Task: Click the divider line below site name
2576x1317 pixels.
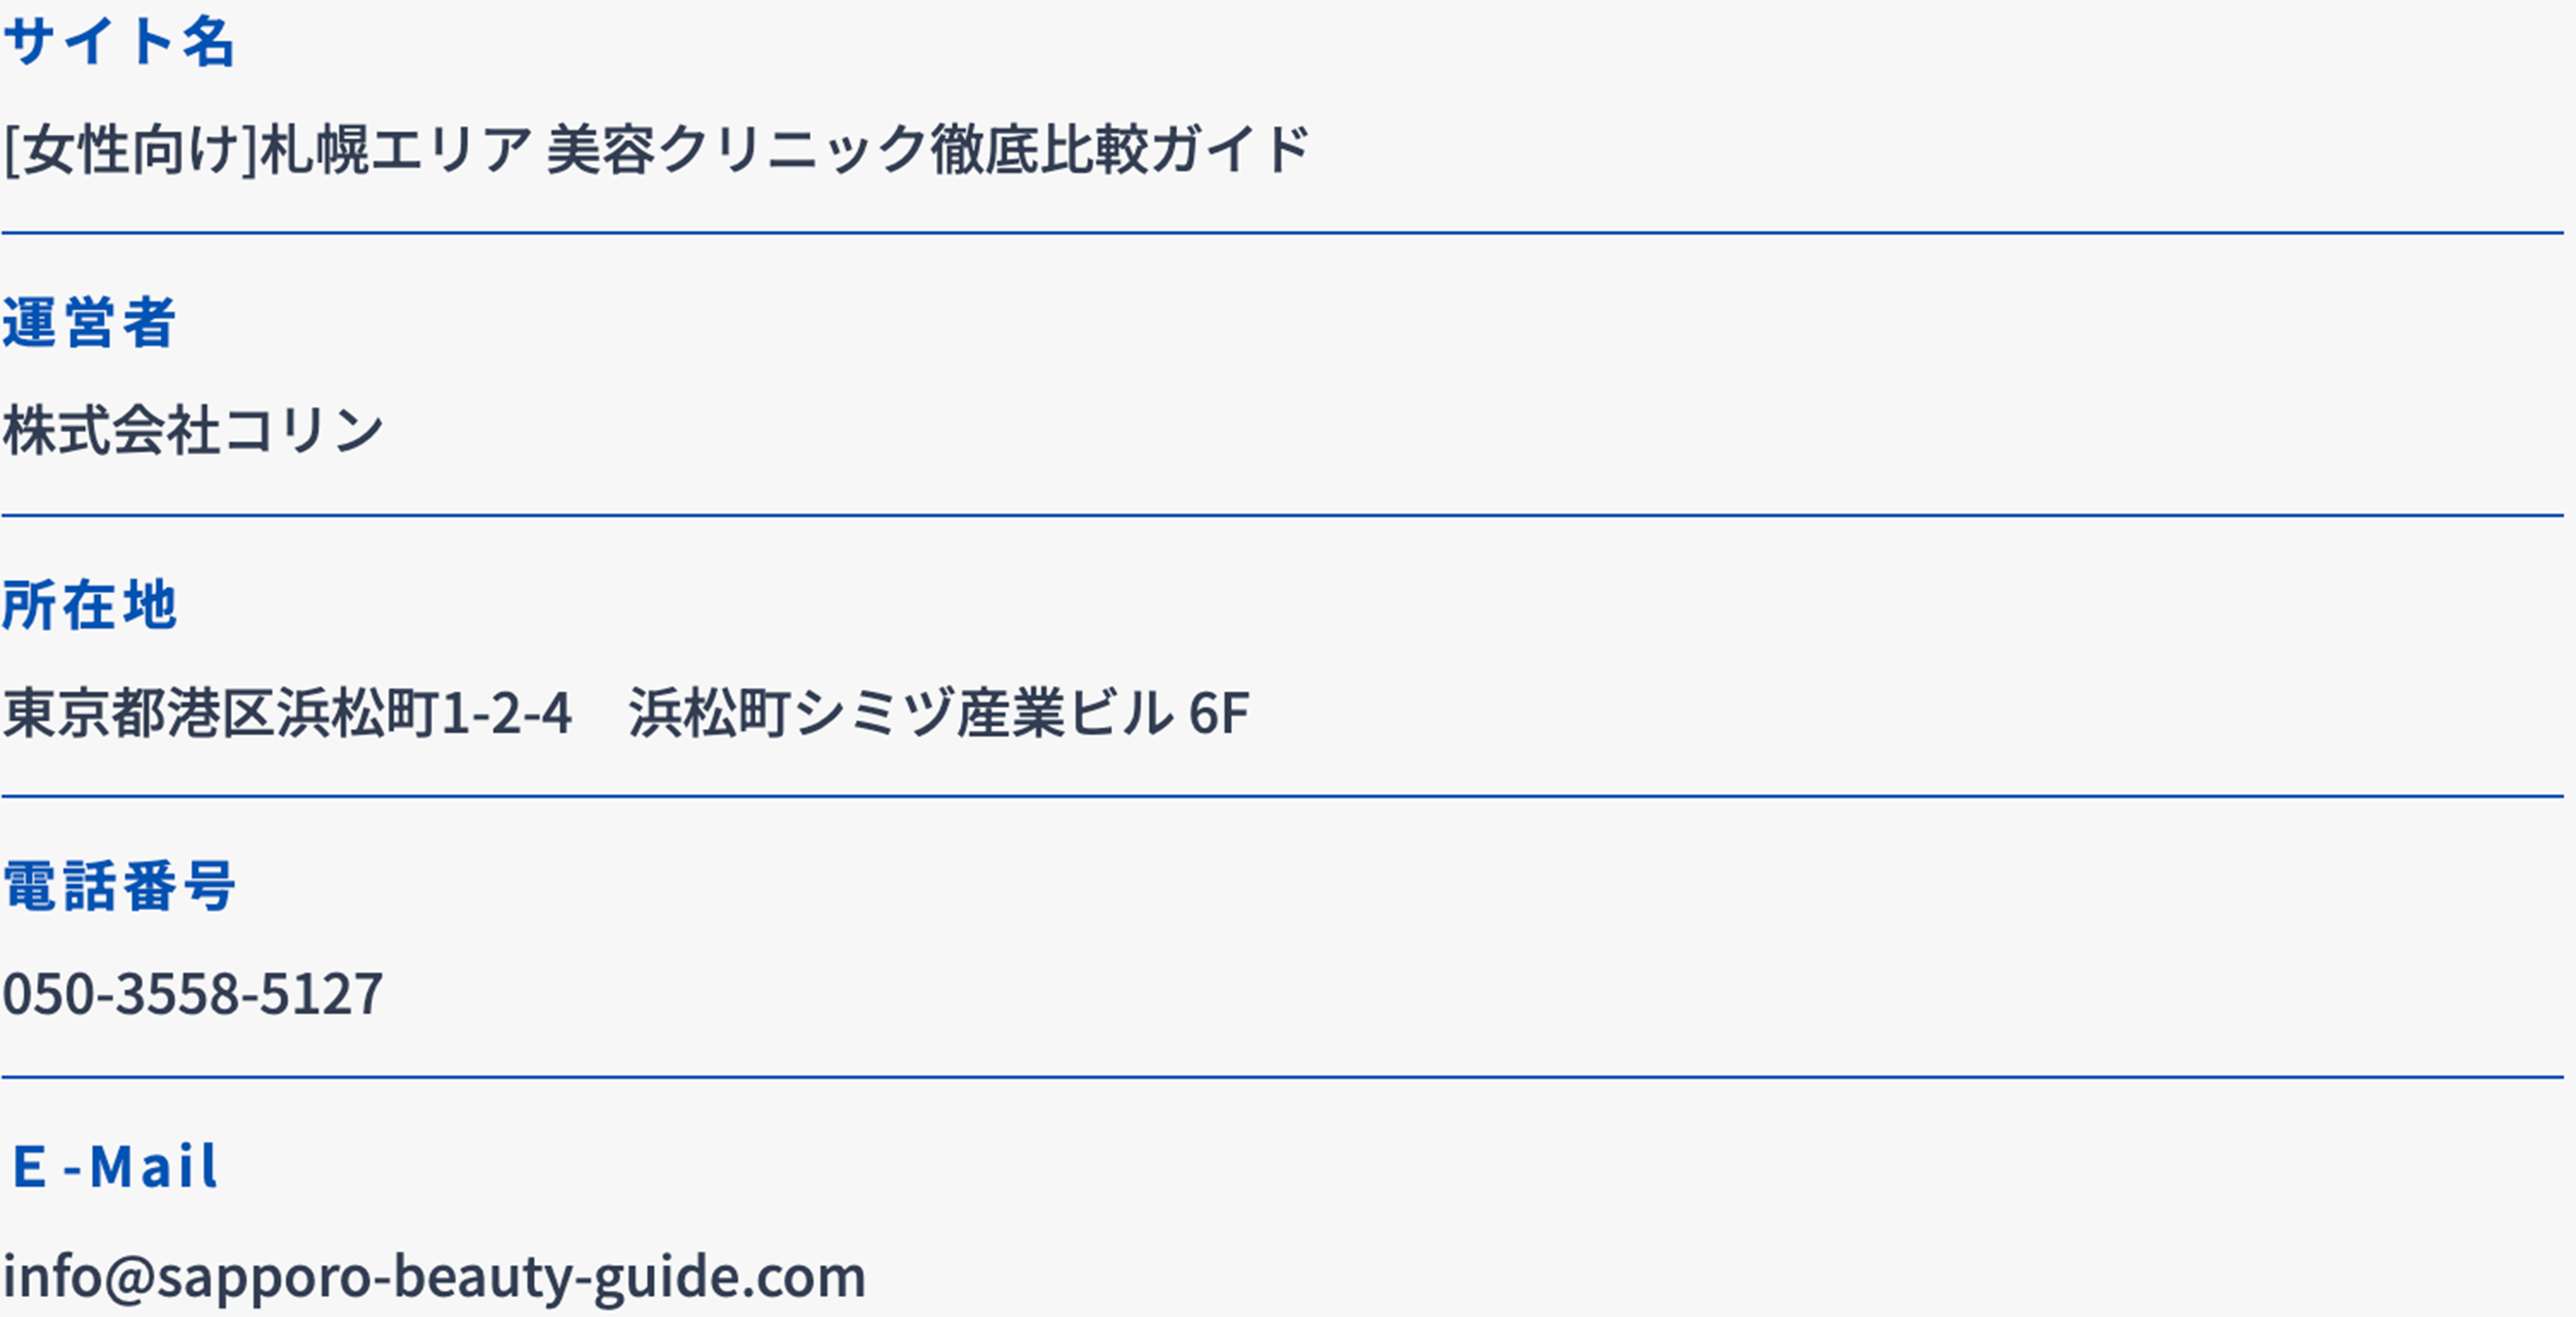Action: (x=1283, y=233)
